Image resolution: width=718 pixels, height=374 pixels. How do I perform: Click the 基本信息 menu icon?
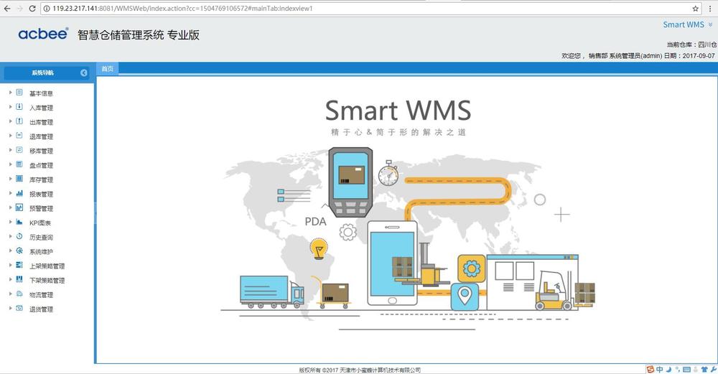click(x=19, y=93)
